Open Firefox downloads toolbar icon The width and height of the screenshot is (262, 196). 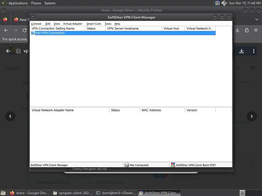pyautogui.click(x=237, y=30)
